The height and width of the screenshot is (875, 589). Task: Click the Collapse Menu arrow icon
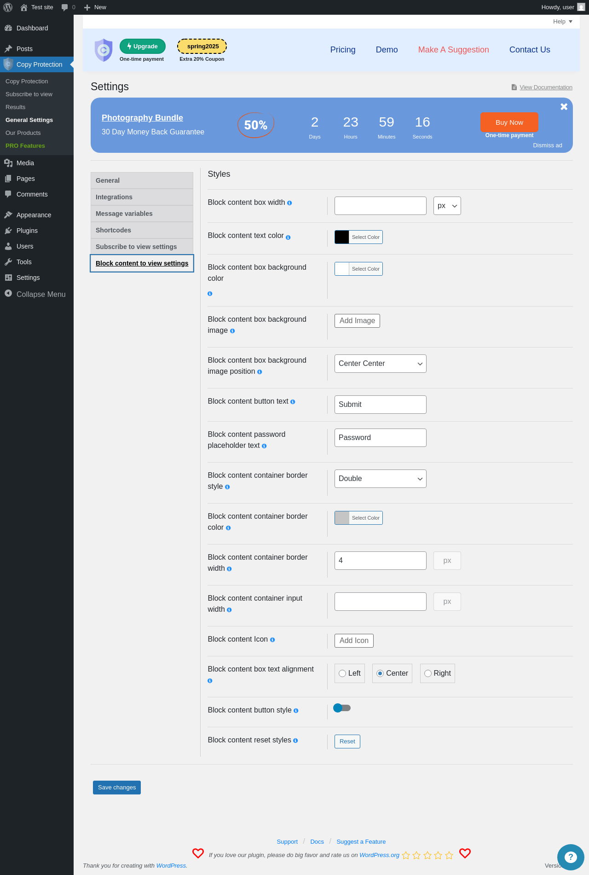coord(8,294)
